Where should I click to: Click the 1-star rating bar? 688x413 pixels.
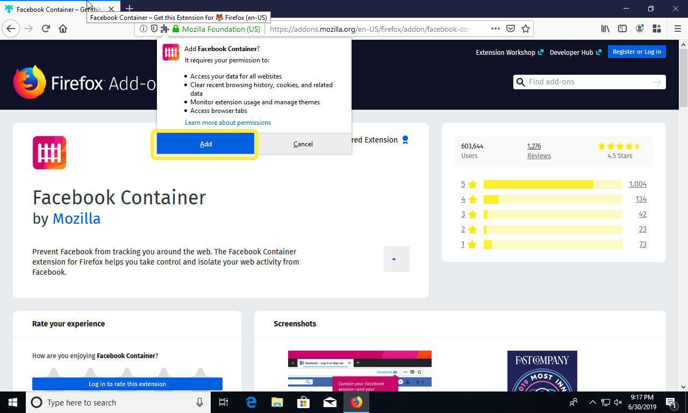(x=553, y=244)
